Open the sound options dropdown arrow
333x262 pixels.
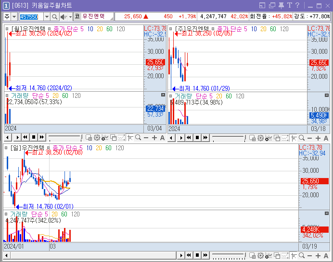(70, 17)
